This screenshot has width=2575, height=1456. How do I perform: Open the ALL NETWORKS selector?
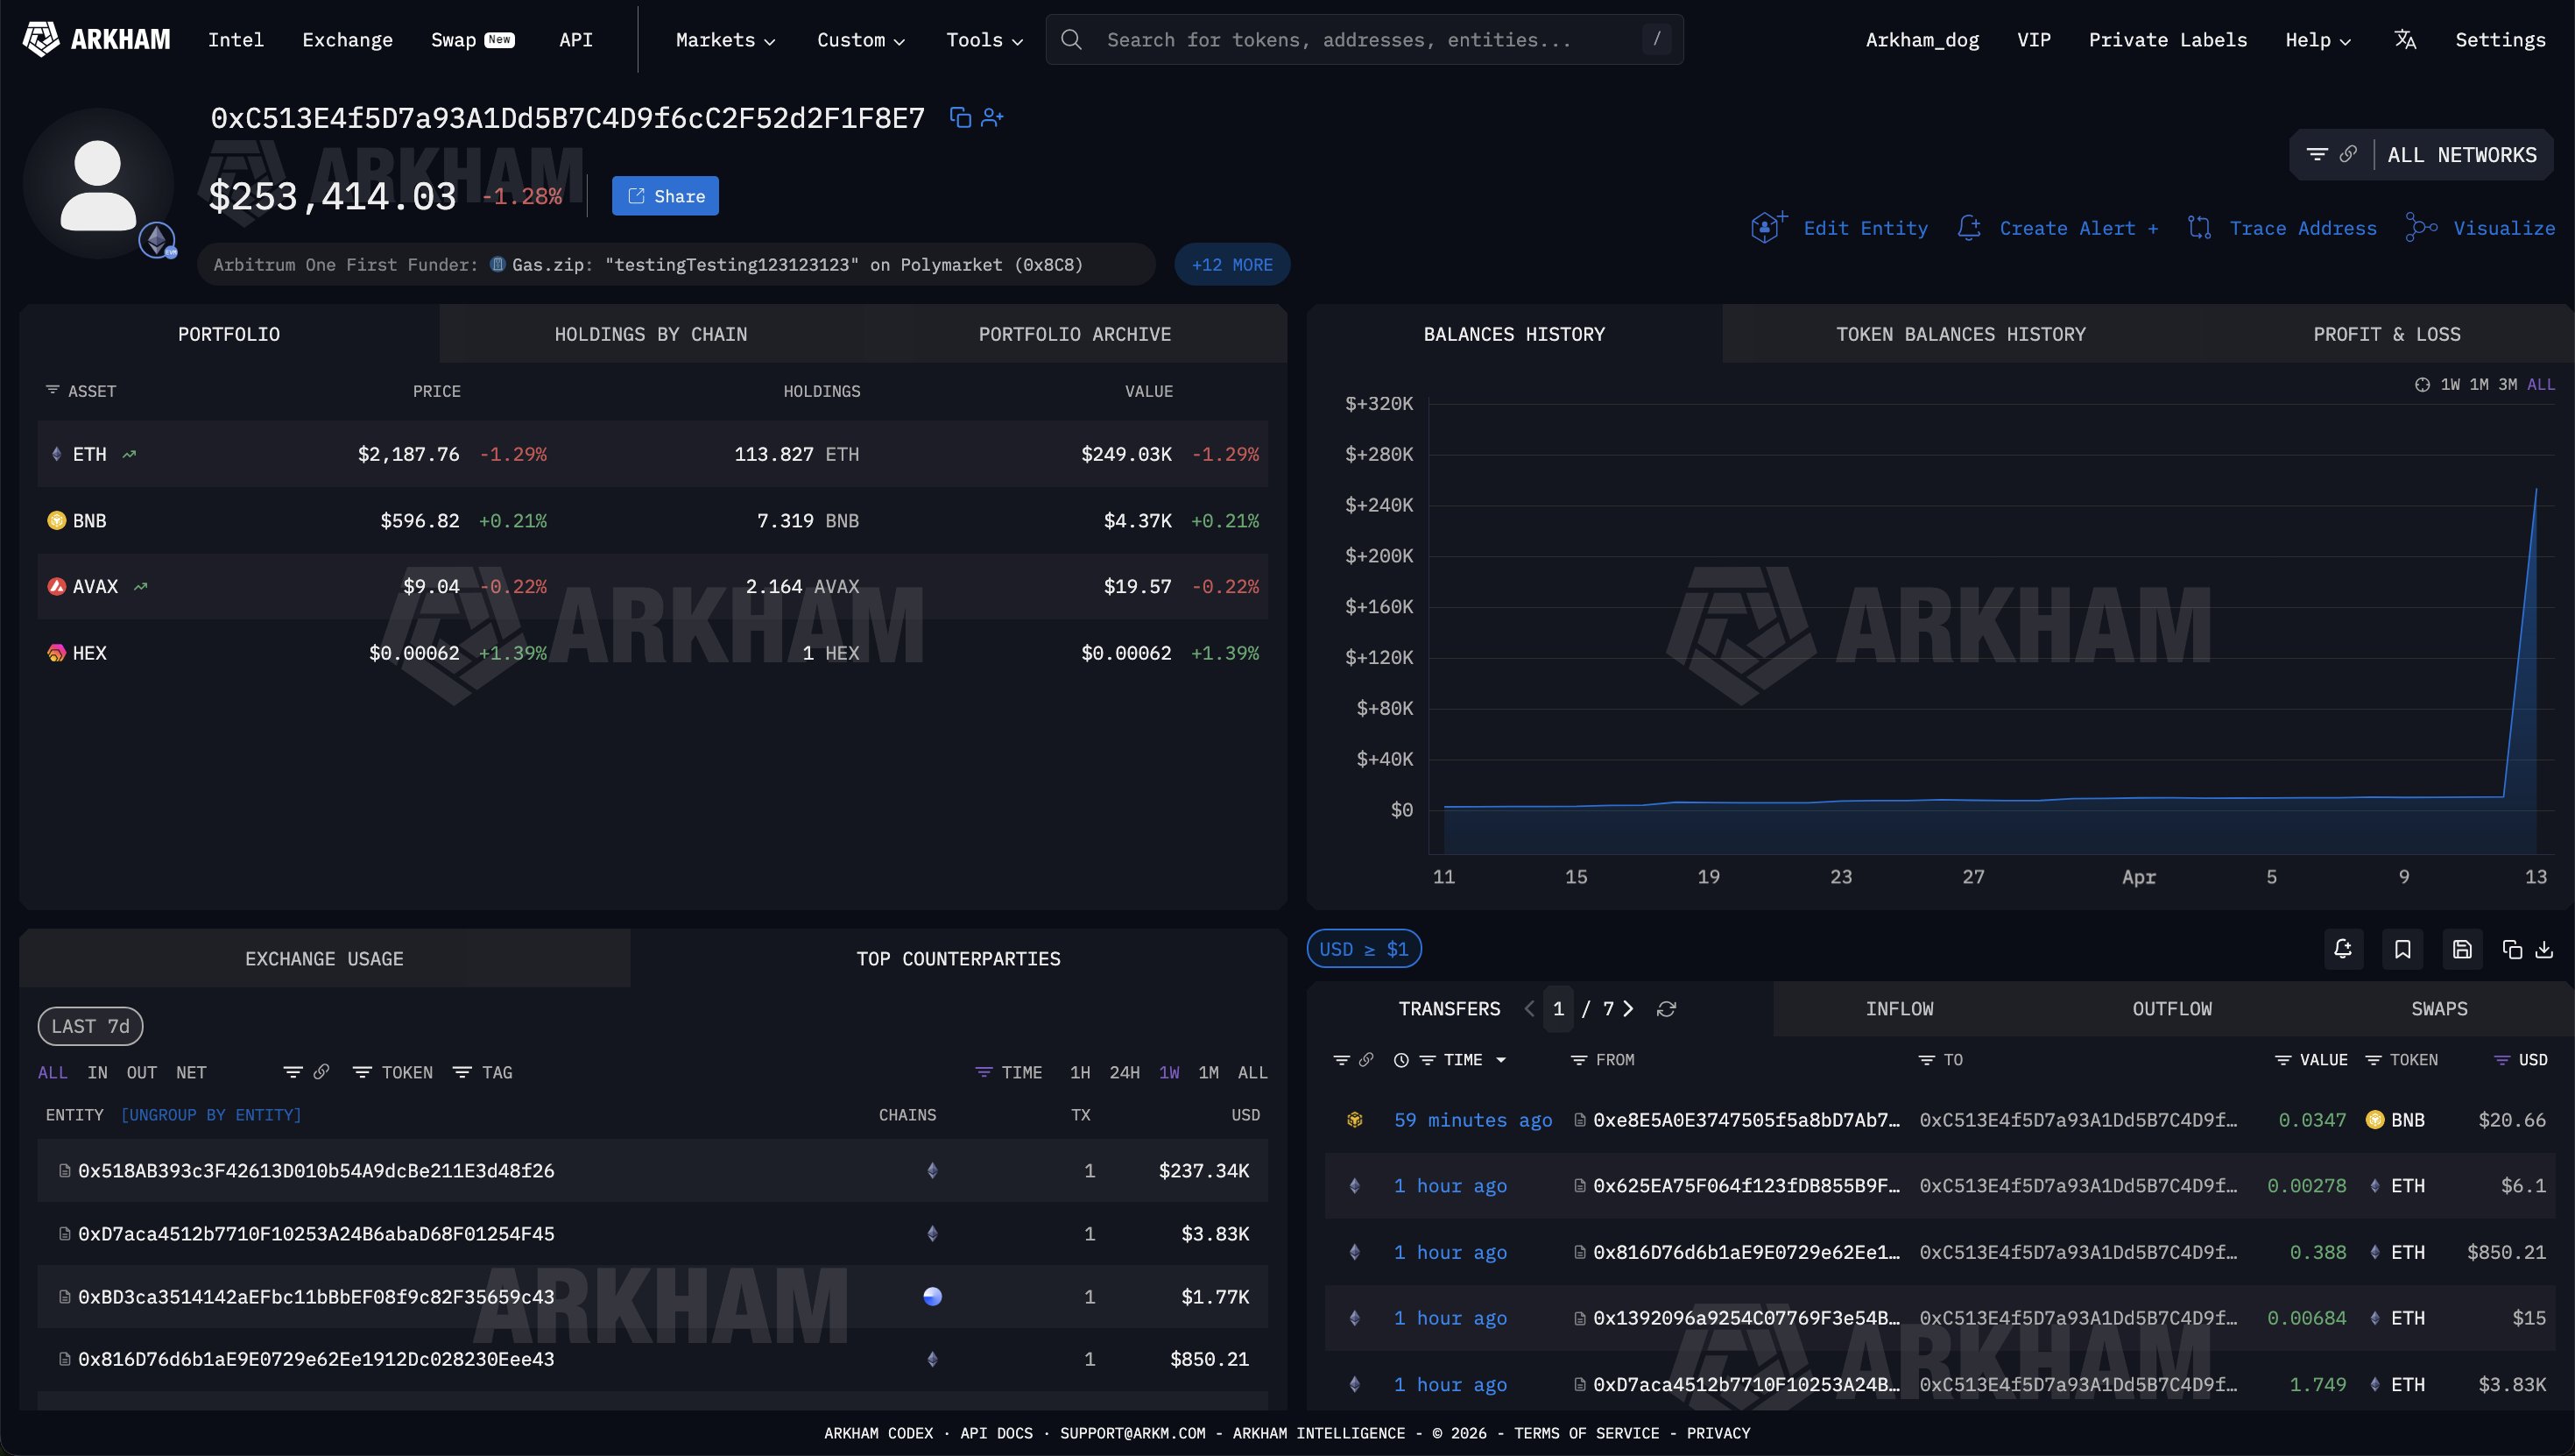pos(2461,155)
